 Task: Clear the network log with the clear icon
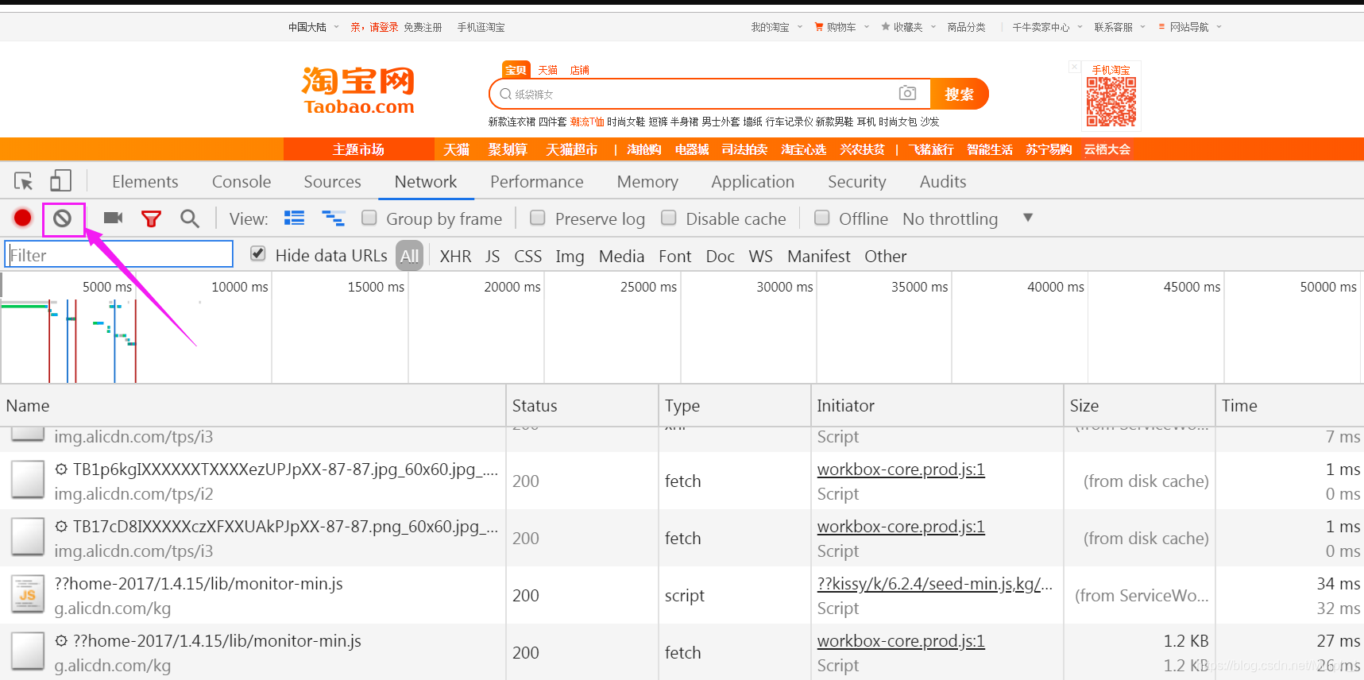(63, 218)
